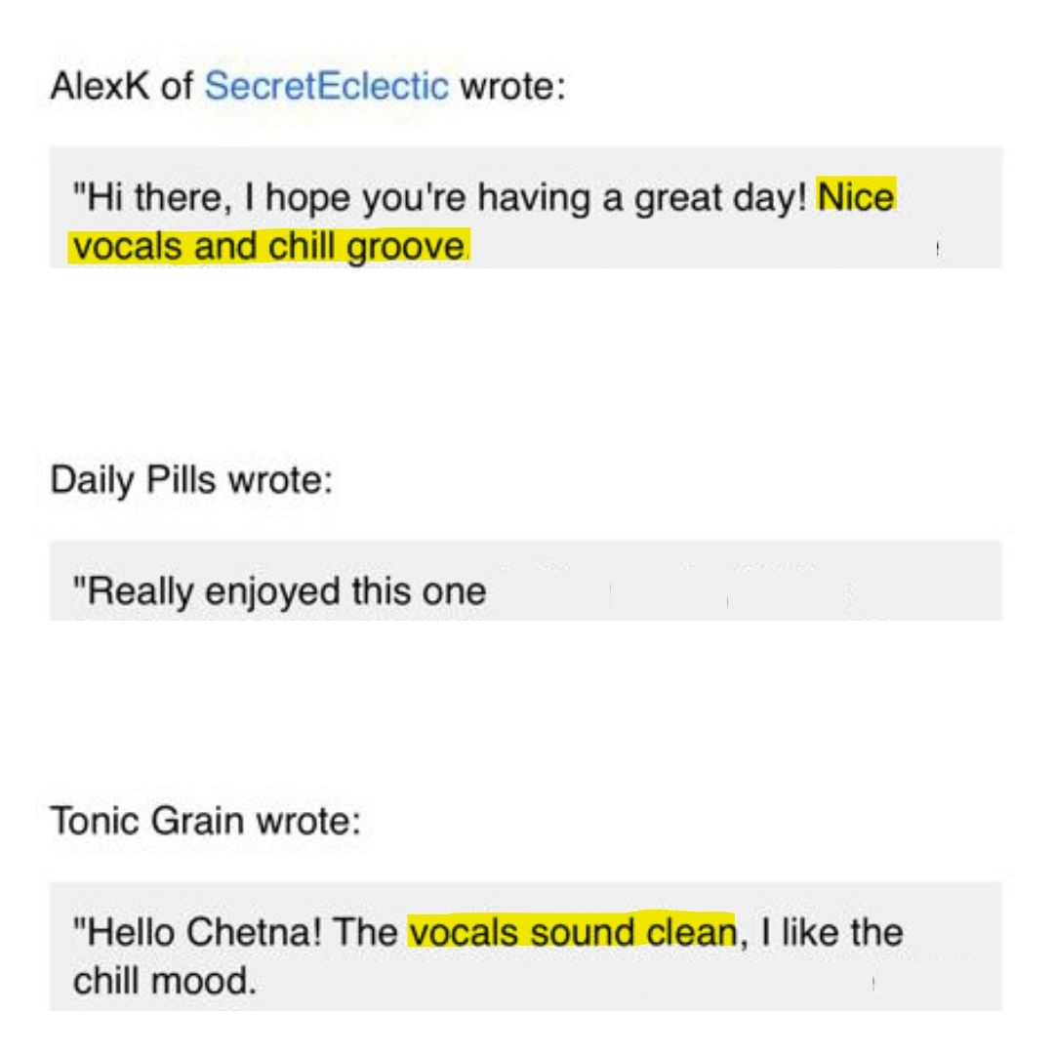Click "wrote:" after SecretEclectic
1054x1054 pixels.
512,86
